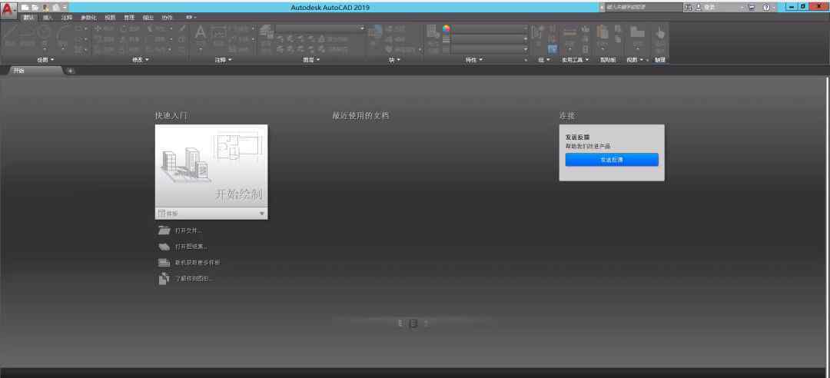Click the Autodesk App Store icon left of sign-in
830x378 pixels.
tap(688, 8)
